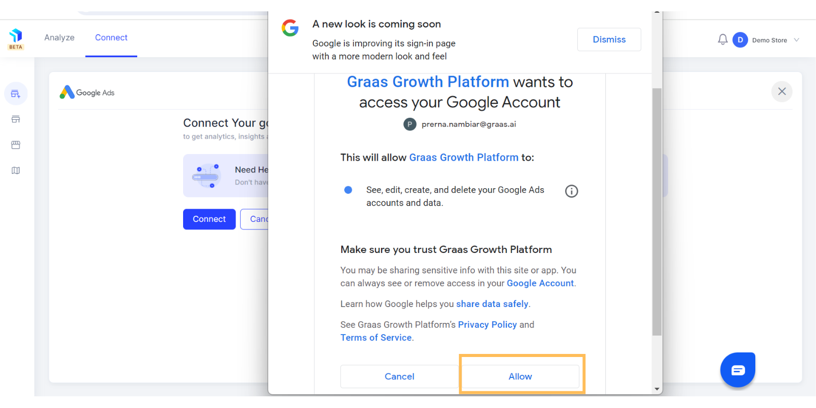Open the notifications bell

723,40
